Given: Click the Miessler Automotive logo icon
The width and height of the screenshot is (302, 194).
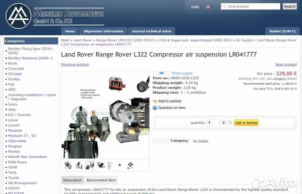Looking at the screenshot, I should point(18,16).
